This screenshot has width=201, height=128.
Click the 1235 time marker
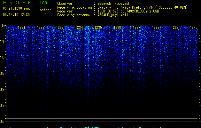[98, 28]
